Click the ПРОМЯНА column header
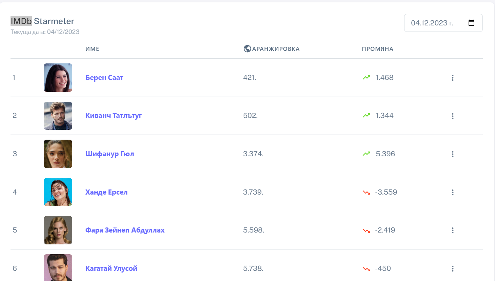The width and height of the screenshot is (495, 281). tap(377, 49)
